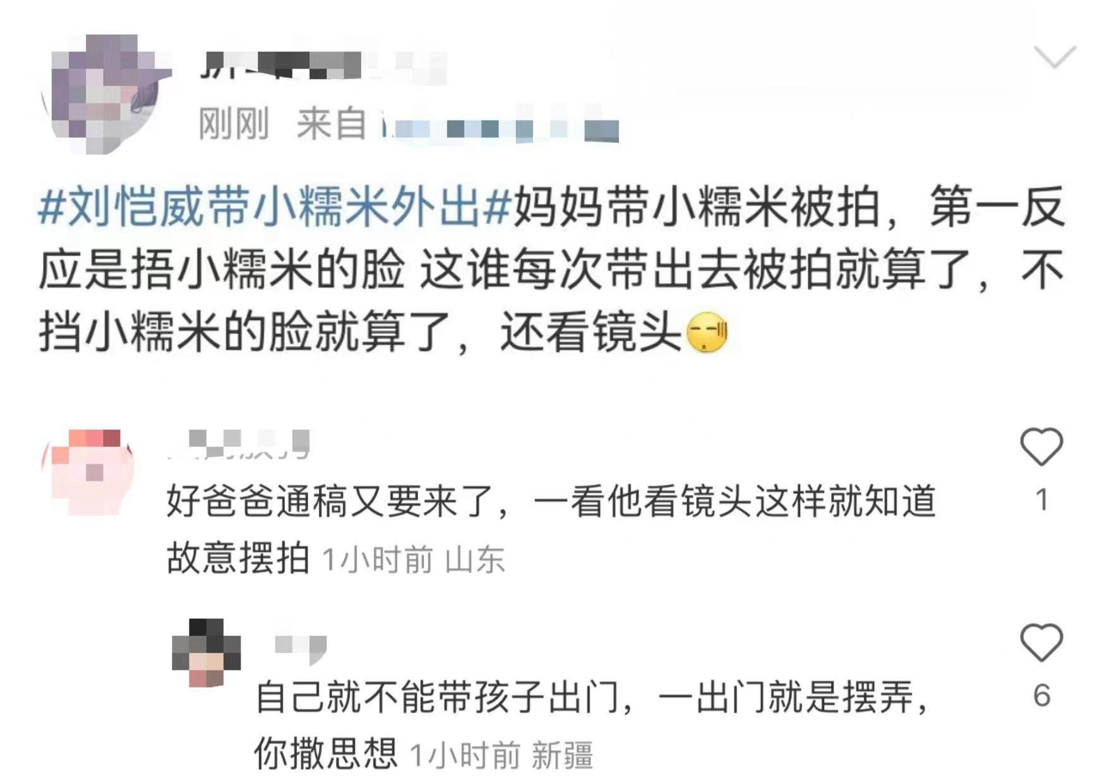Click the sweating emoji in the post
This screenshot has height=776, width=1109.
pos(707,332)
